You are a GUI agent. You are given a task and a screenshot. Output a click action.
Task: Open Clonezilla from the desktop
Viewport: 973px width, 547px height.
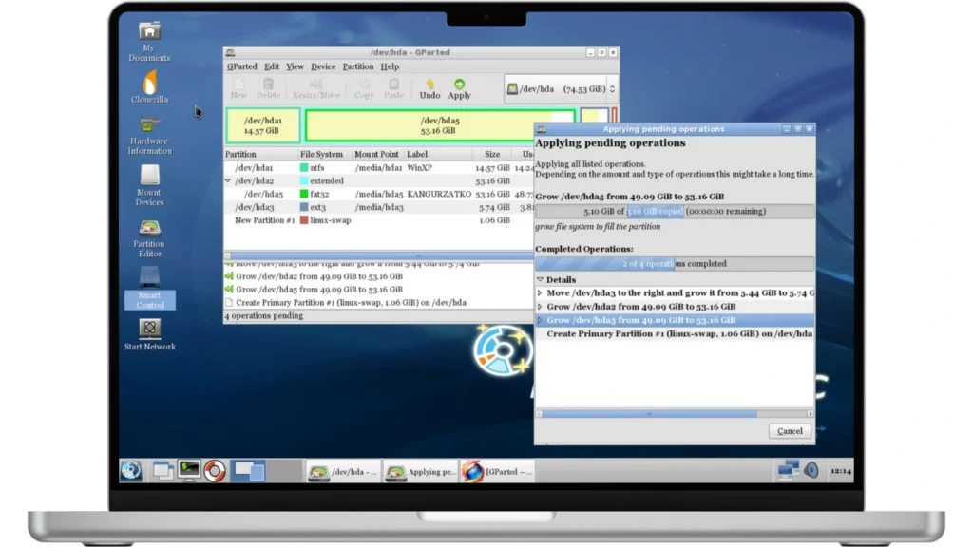point(149,86)
